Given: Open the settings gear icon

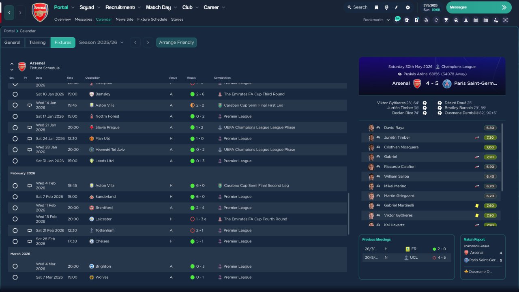Looking at the screenshot, I should (408, 7).
